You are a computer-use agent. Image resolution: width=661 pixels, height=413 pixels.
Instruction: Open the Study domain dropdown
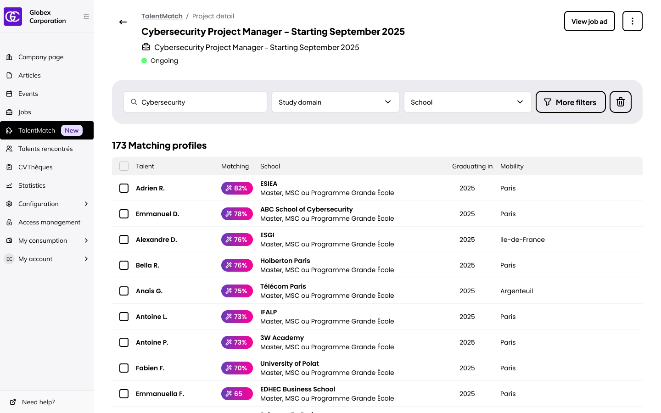(x=335, y=102)
